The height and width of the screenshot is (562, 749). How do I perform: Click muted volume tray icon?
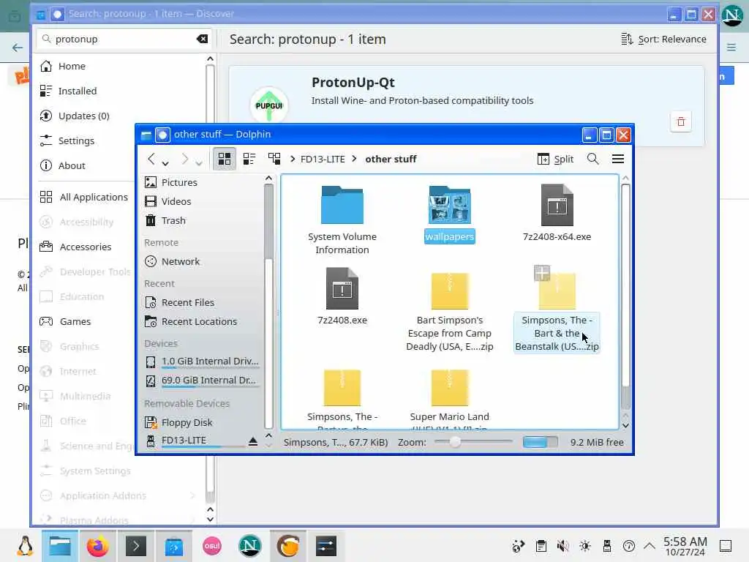[563, 546]
